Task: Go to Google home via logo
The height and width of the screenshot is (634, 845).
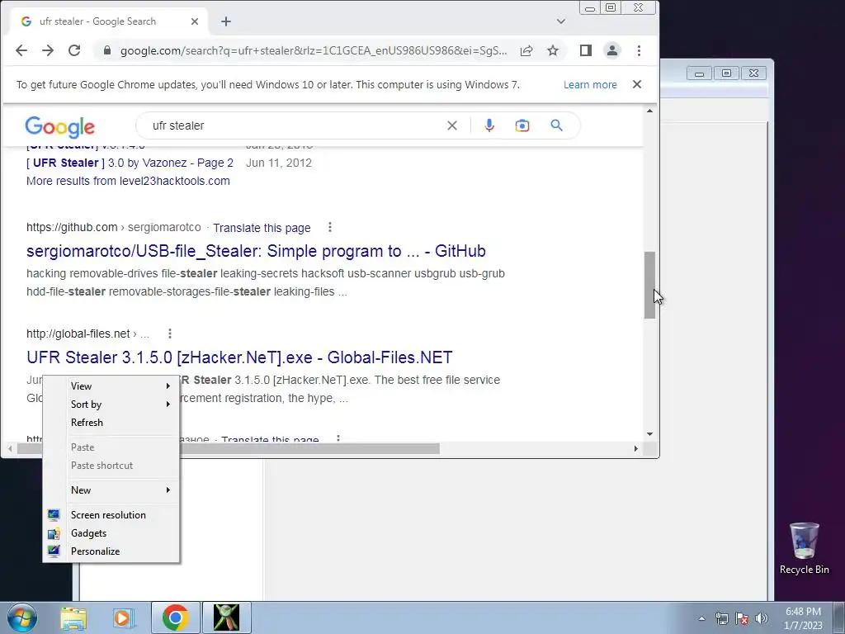Action: pyautogui.click(x=59, y=127)
